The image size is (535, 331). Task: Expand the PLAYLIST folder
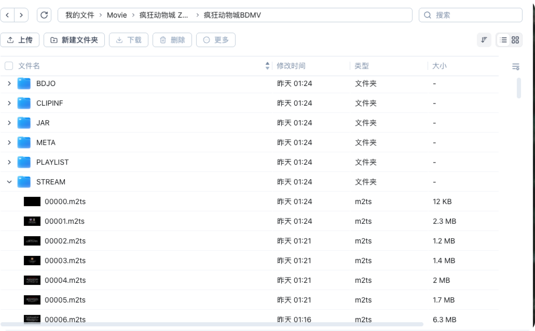(9, 163)
